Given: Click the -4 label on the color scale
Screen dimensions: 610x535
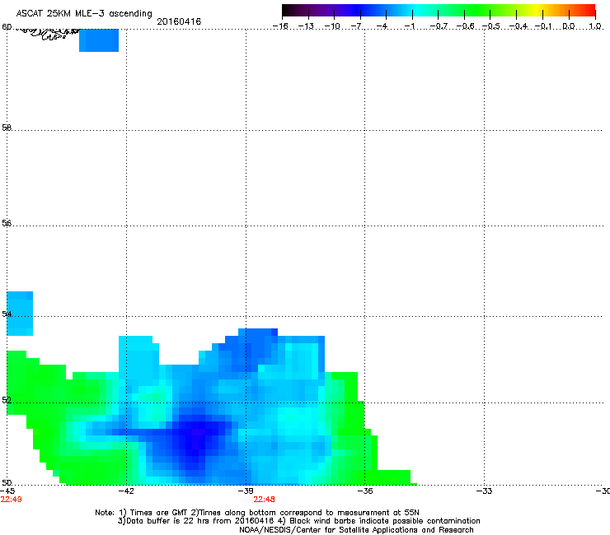Looking at the screenshot, I should [383, 26].
